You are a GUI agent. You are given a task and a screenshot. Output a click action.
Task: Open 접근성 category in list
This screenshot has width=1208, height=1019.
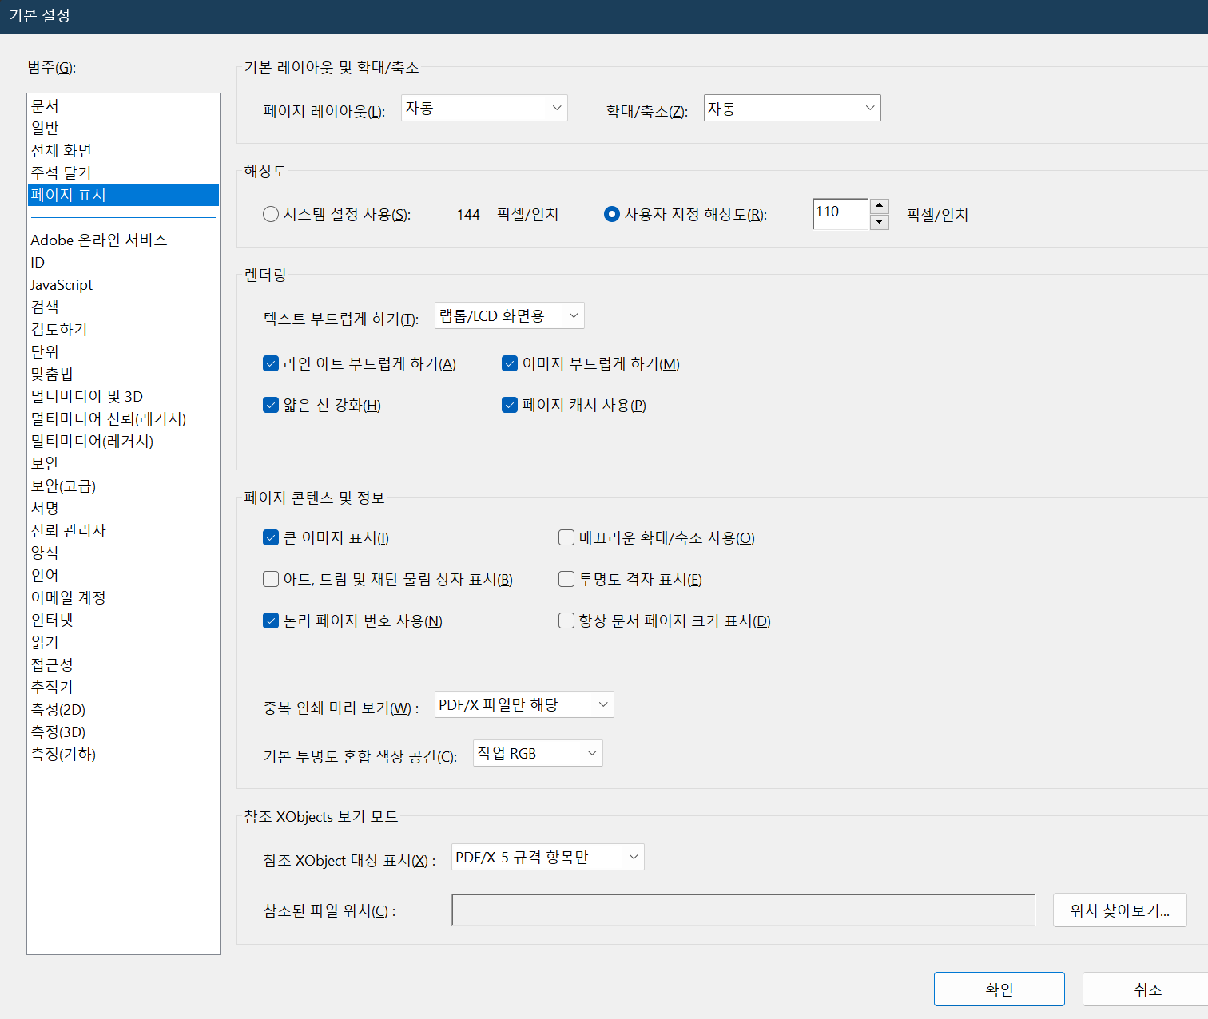pyautogui.click(x=52, y=664)
